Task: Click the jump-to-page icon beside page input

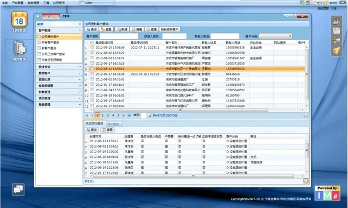Action: pyautogui.click(x=150, y=116)
